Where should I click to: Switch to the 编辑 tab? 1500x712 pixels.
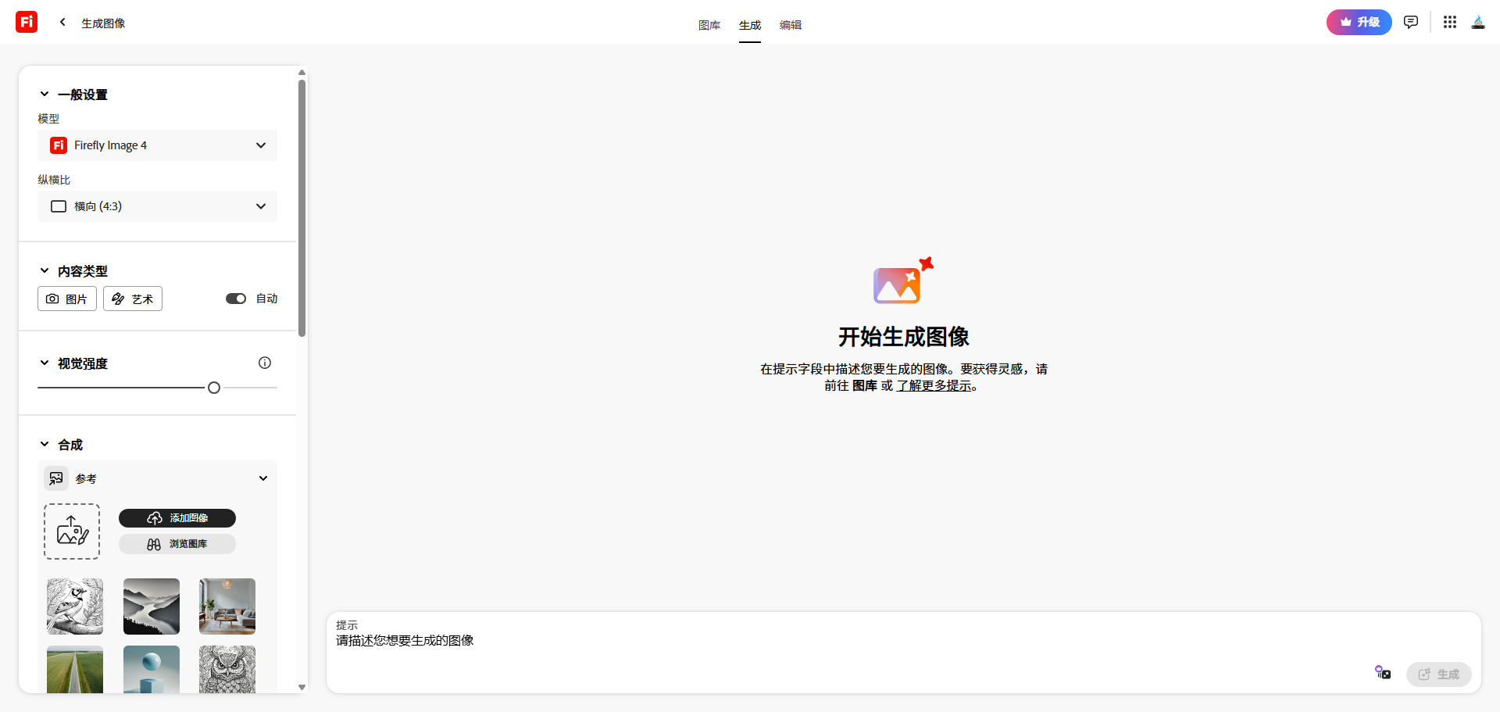click(x=790, y=25)
